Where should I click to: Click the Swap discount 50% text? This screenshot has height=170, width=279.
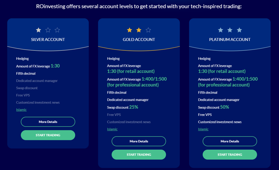pyautogui.click(x=213, y=107)
